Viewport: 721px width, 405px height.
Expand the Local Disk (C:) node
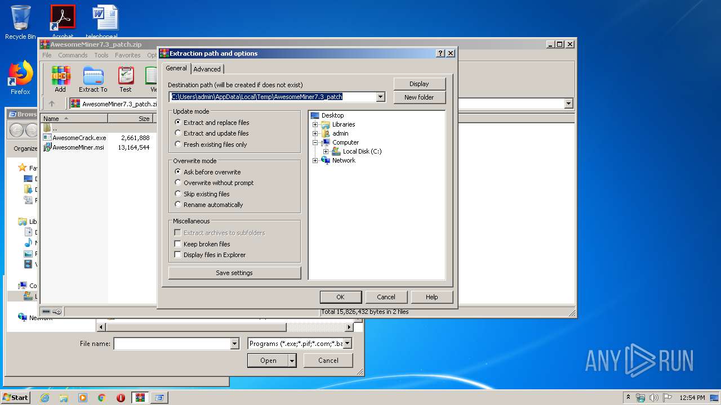click(326, 151)
